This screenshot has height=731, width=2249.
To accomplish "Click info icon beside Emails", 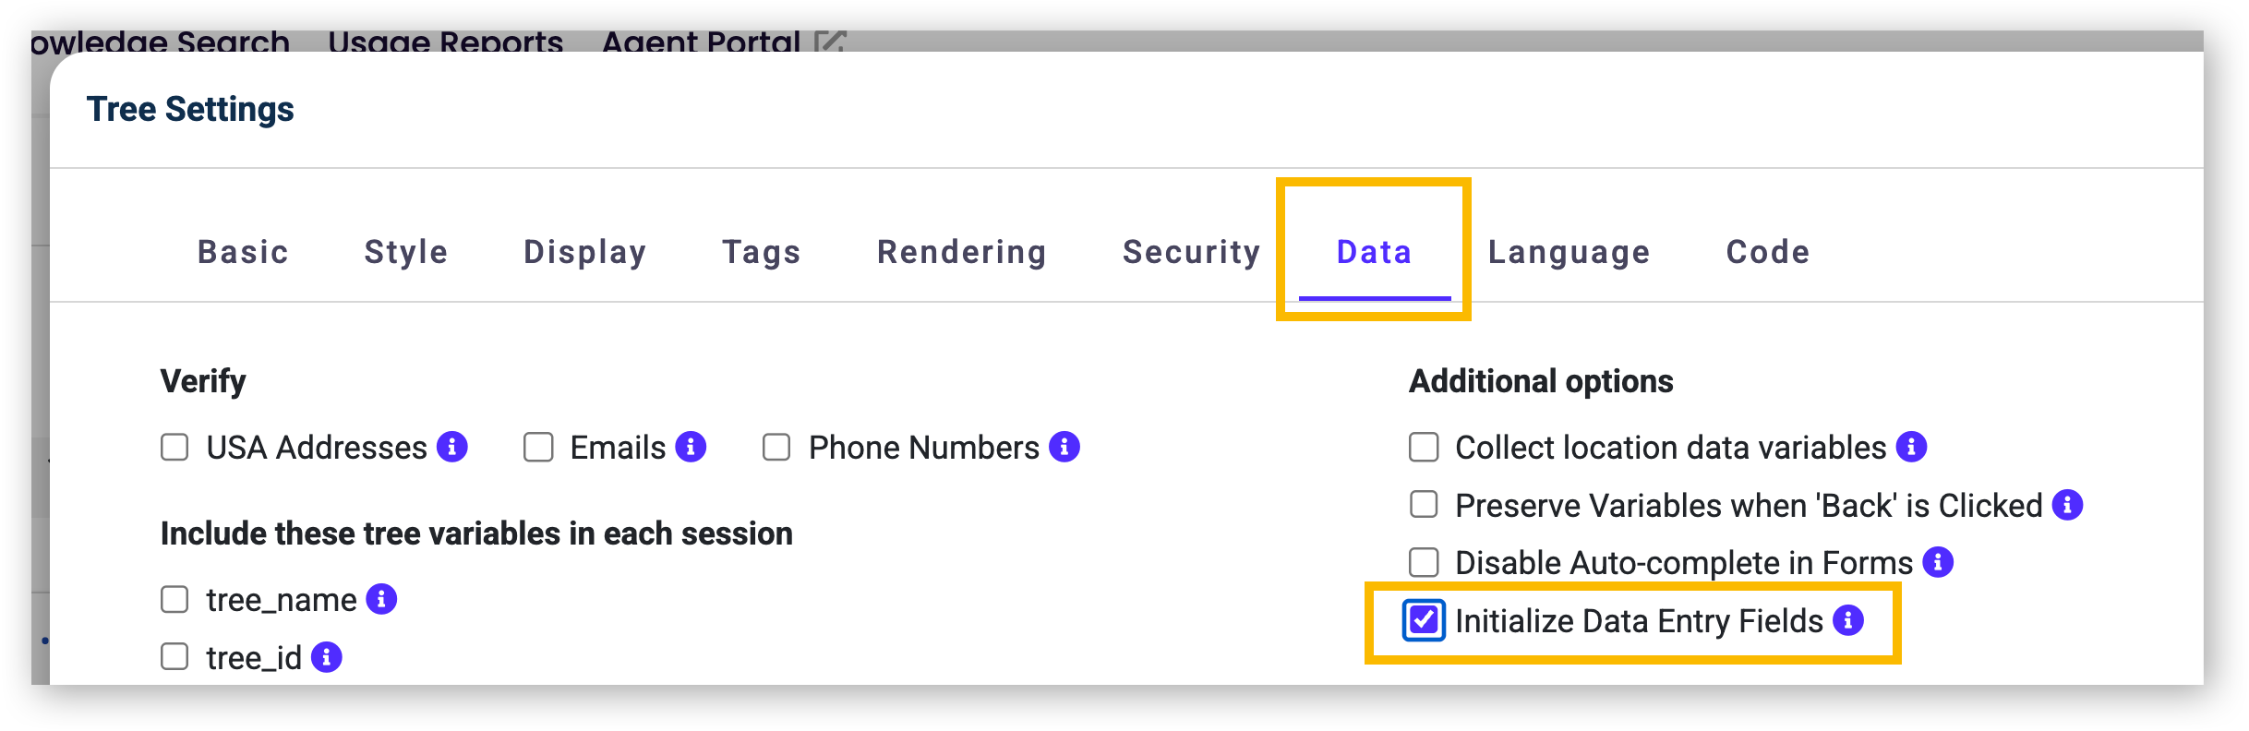I will 691,447.
